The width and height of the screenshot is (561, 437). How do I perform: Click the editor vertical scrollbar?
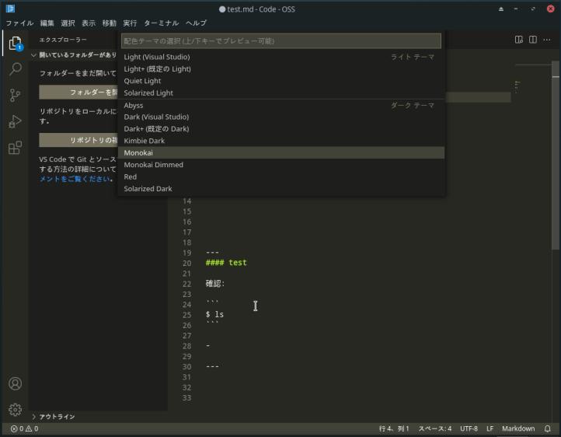556,156
